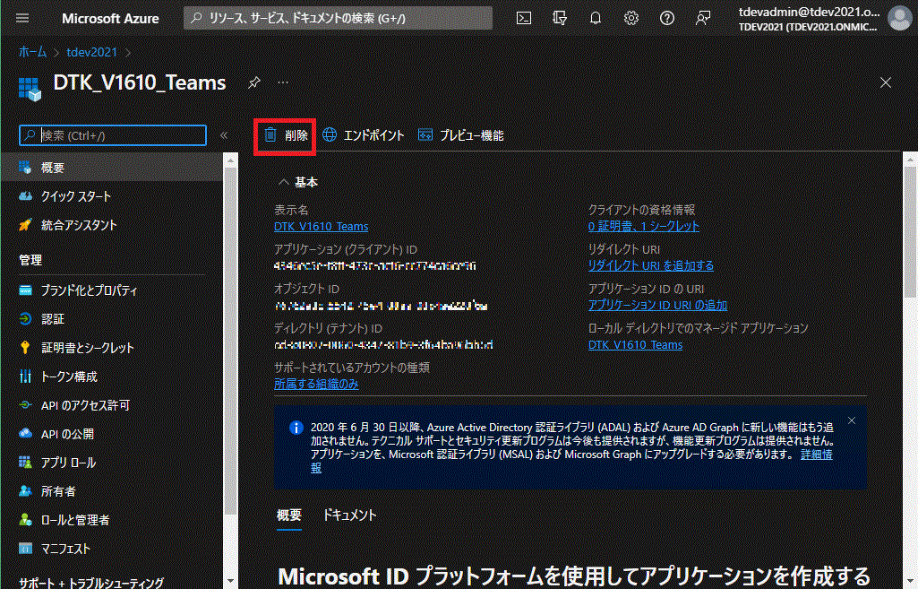The image size is (918, 589).
Task: Open 詳細情報 link in the banner
Action: pyautogui.click(x=817, y=455)
